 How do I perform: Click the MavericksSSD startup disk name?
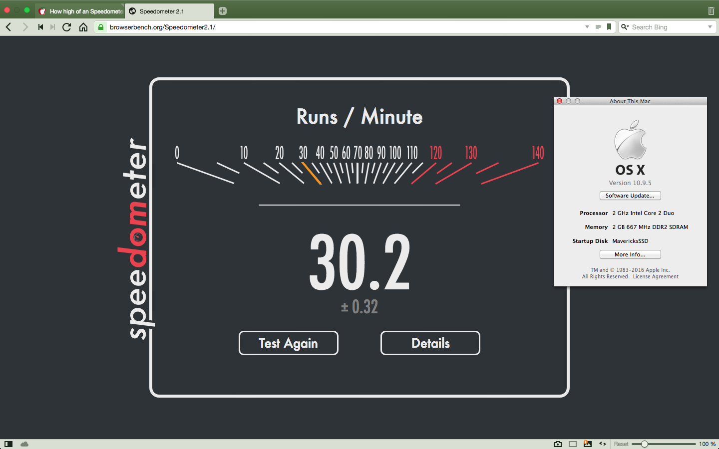click(x=630, y=241)
